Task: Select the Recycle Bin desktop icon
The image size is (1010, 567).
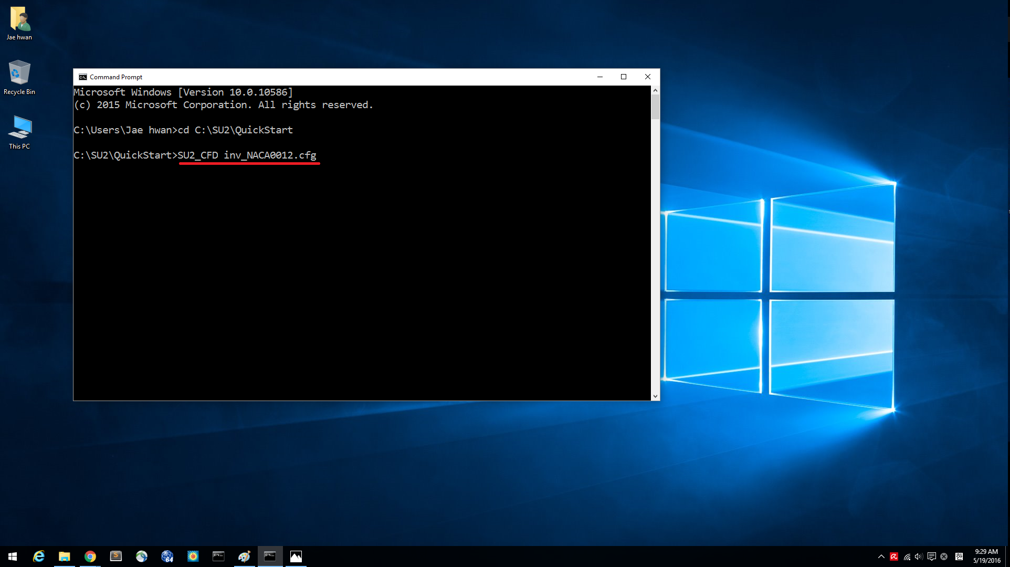Action: pos(19,78)
